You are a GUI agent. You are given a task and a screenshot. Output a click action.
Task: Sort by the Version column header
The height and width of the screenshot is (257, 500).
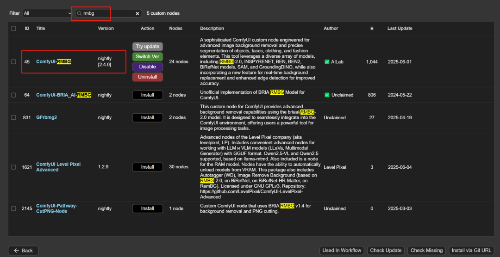106,28
